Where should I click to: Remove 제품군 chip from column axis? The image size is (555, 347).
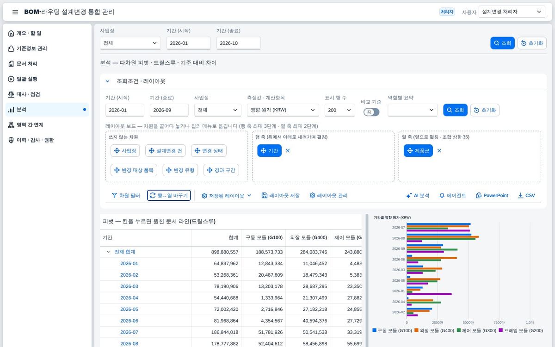tap(439, 151)
